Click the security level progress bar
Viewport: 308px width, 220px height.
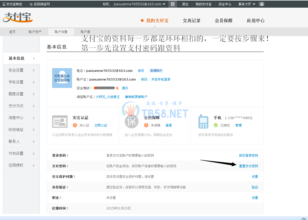[x=104, y=88]
